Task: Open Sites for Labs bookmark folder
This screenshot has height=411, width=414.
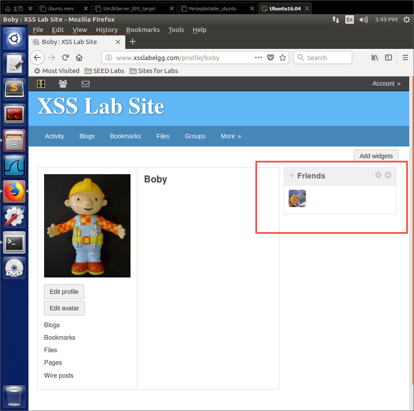Action: [x=154, y=71]
